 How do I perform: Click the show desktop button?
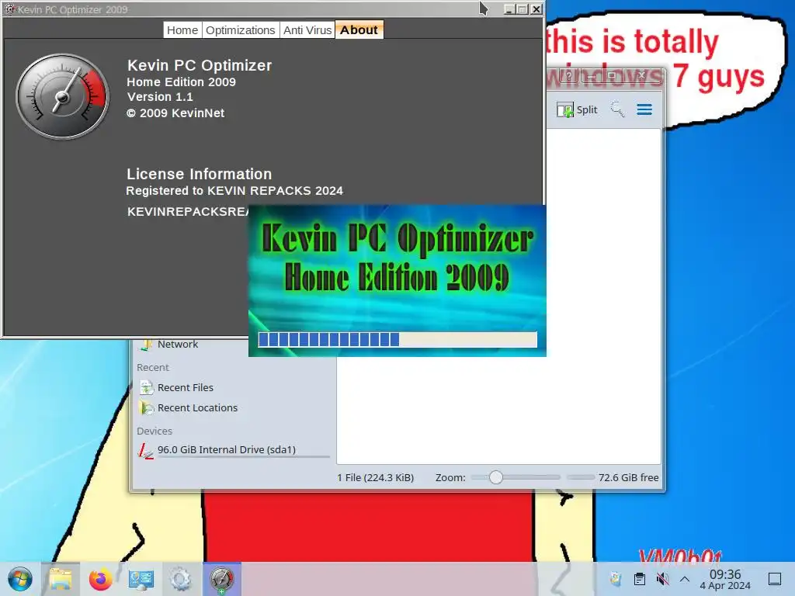coord(775,579)
